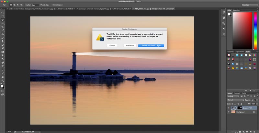Screen dimensions: 259x133
Task: Delete layer with trash icon
Action: coord(254,132)
